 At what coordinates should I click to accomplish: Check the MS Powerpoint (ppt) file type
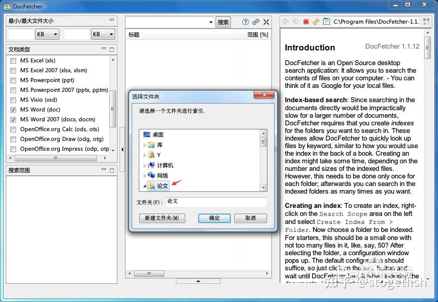(13, 80)
